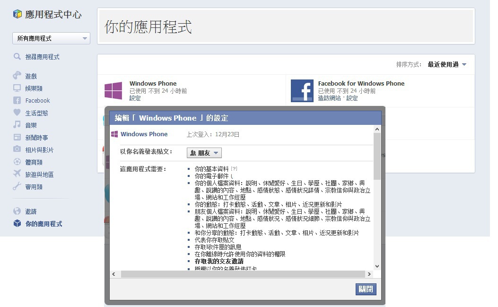Viewport: 498px width, 307px height.
Task: Click the airplane icon beside 旅遊與地區
Action: tap(17, 174)
